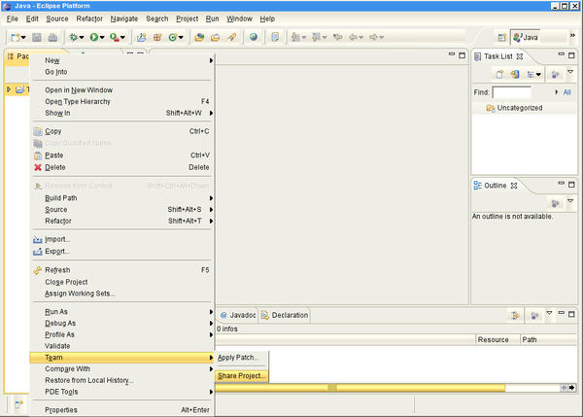Click the Open Task folder icon

click(216, 37)
